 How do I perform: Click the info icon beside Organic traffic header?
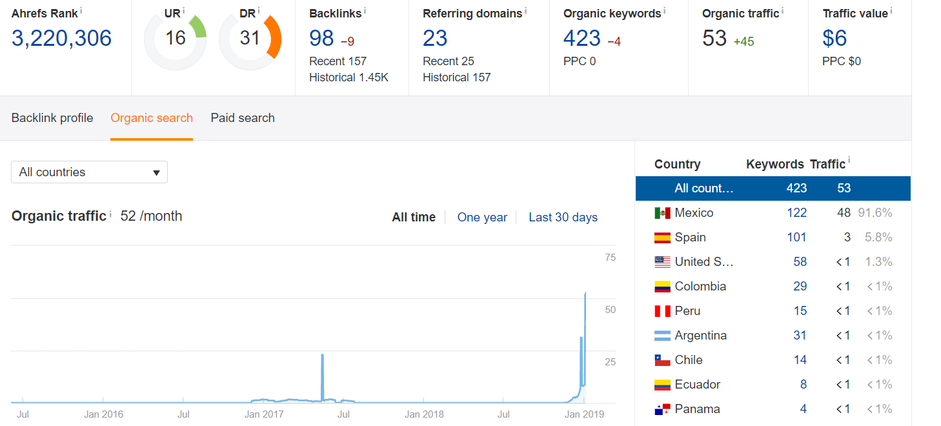point(783,11)
